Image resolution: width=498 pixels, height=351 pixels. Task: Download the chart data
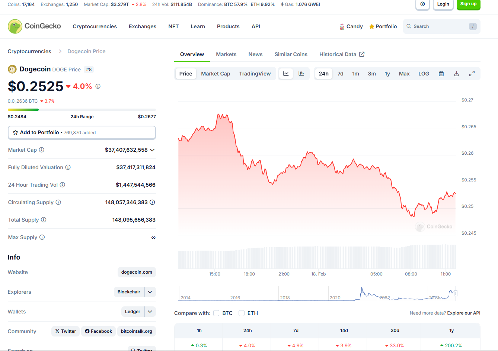pos(456,74)
